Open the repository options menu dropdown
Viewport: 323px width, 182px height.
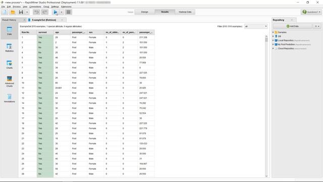(x=317, y=26)
